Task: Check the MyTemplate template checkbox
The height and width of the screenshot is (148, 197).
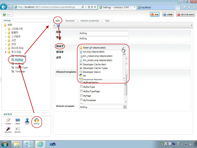Action: pos(81,100)
